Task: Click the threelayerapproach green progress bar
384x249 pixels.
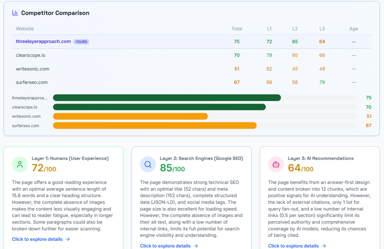Action: 167,98
